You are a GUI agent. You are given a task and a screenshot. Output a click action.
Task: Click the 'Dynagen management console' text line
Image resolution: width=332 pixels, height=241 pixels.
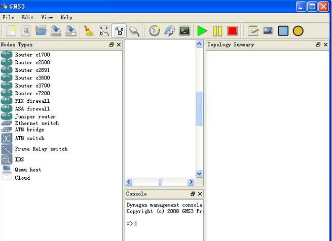[x=164, y=205]
